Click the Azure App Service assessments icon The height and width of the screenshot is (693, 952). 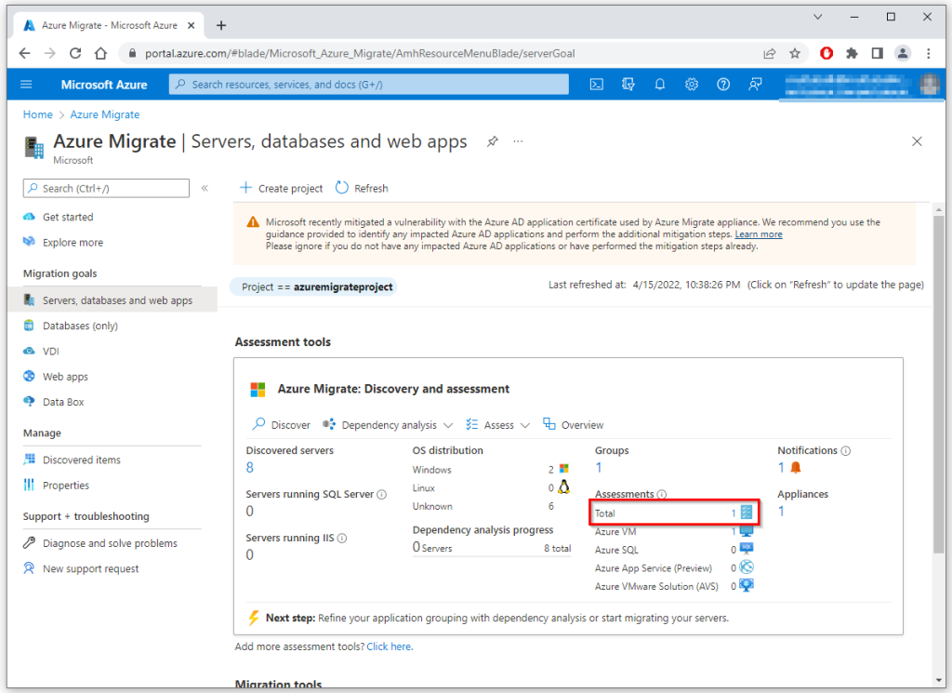coord(747,567)
